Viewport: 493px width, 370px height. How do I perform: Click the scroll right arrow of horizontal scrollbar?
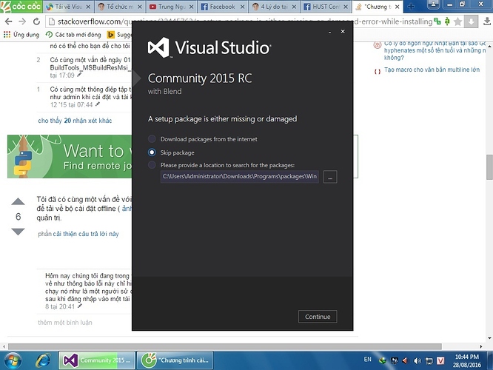(x=480, y=346)
